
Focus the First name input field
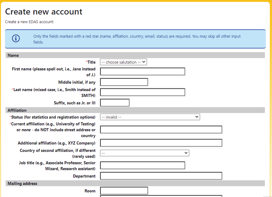coord(142,72)
